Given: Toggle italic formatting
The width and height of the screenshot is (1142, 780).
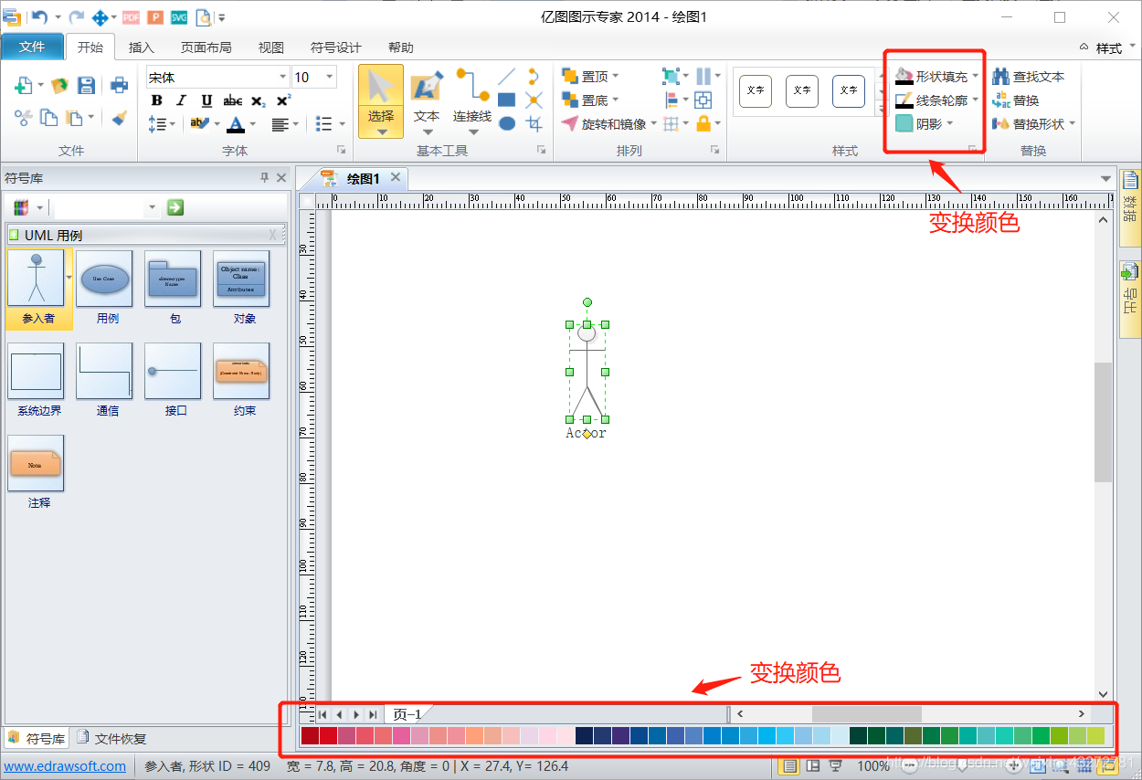Looking at the screenshot, I should [x=182, y=100].
